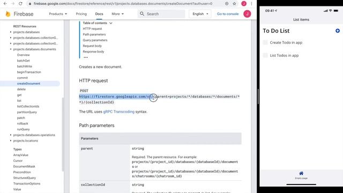Open Chrome profile avatar in toolbar

(244, 4)
